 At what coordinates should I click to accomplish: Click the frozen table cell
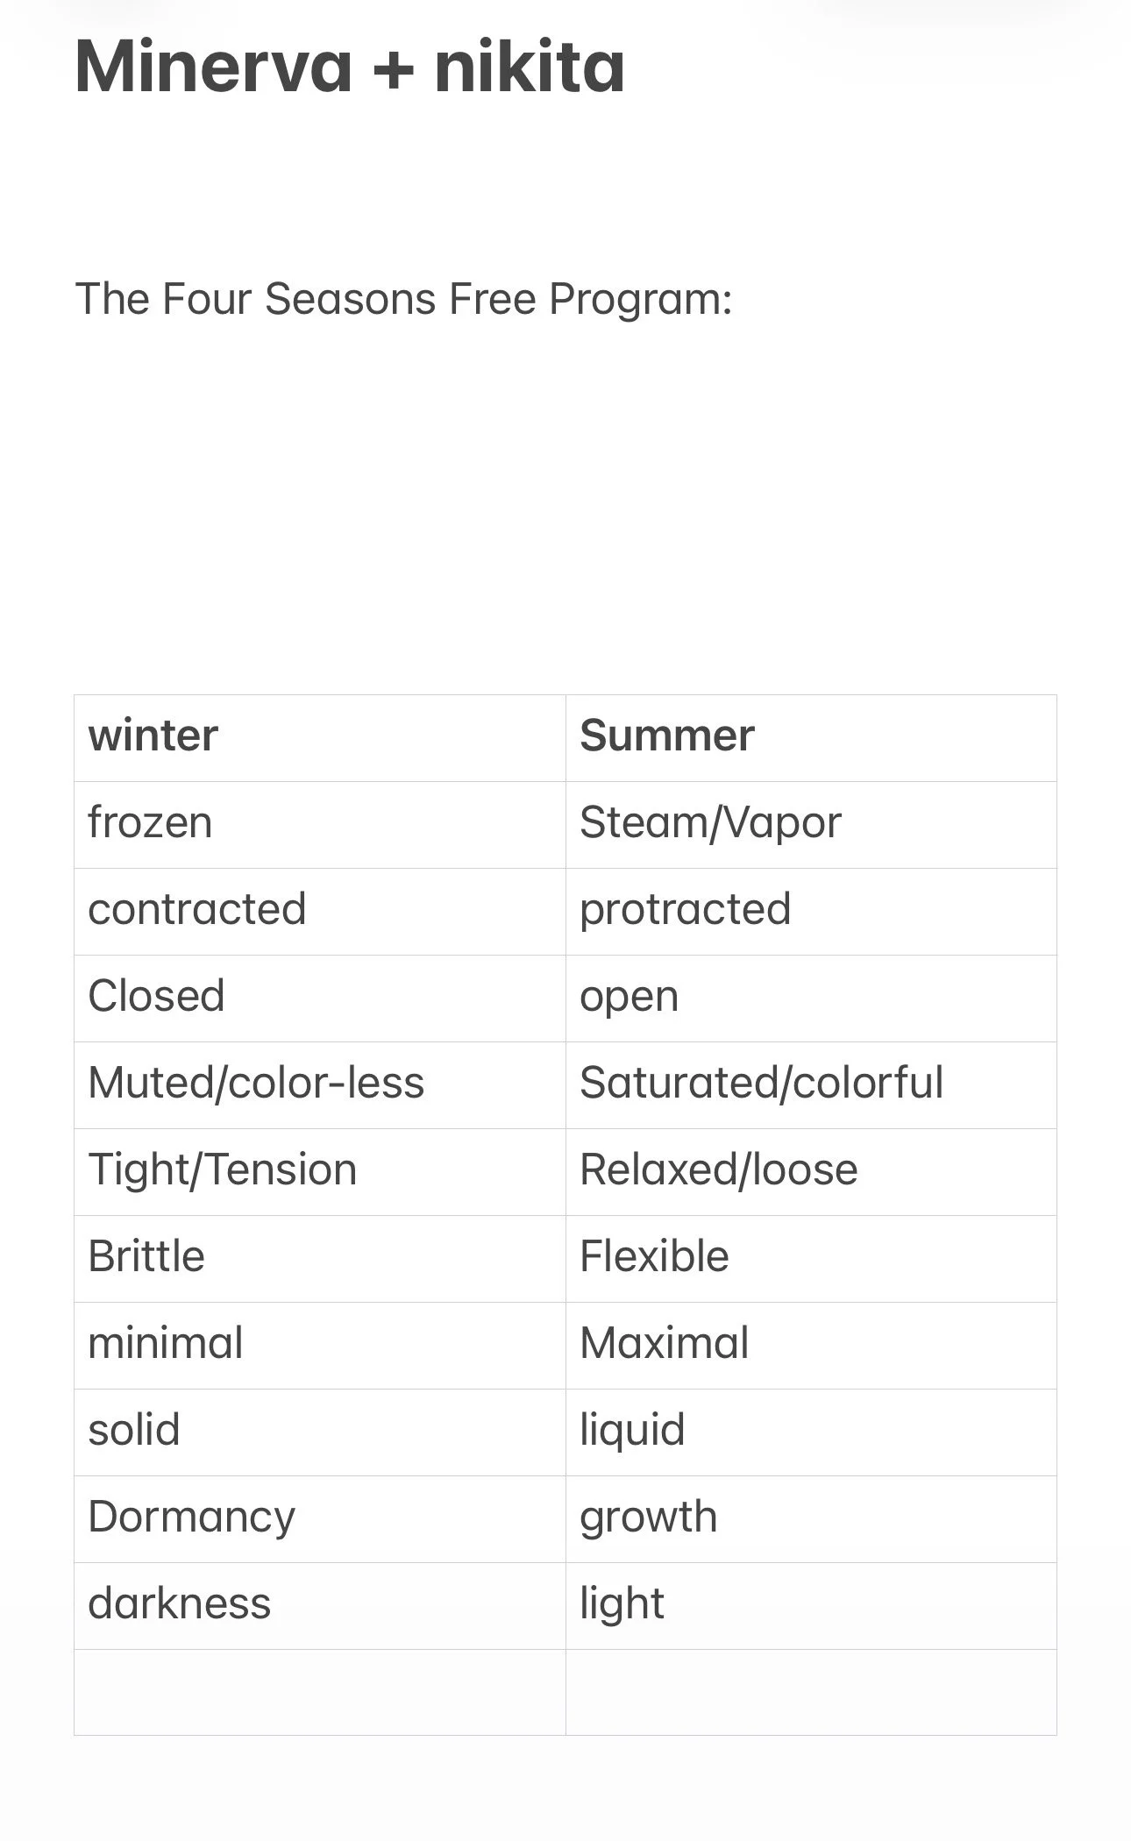click(x=320, y=825)
